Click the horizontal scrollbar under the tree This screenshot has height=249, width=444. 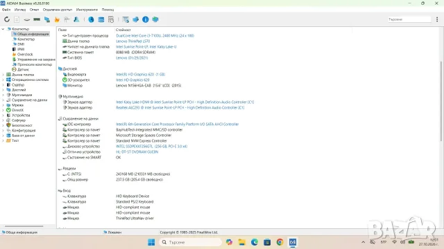[x=24, y=226]
